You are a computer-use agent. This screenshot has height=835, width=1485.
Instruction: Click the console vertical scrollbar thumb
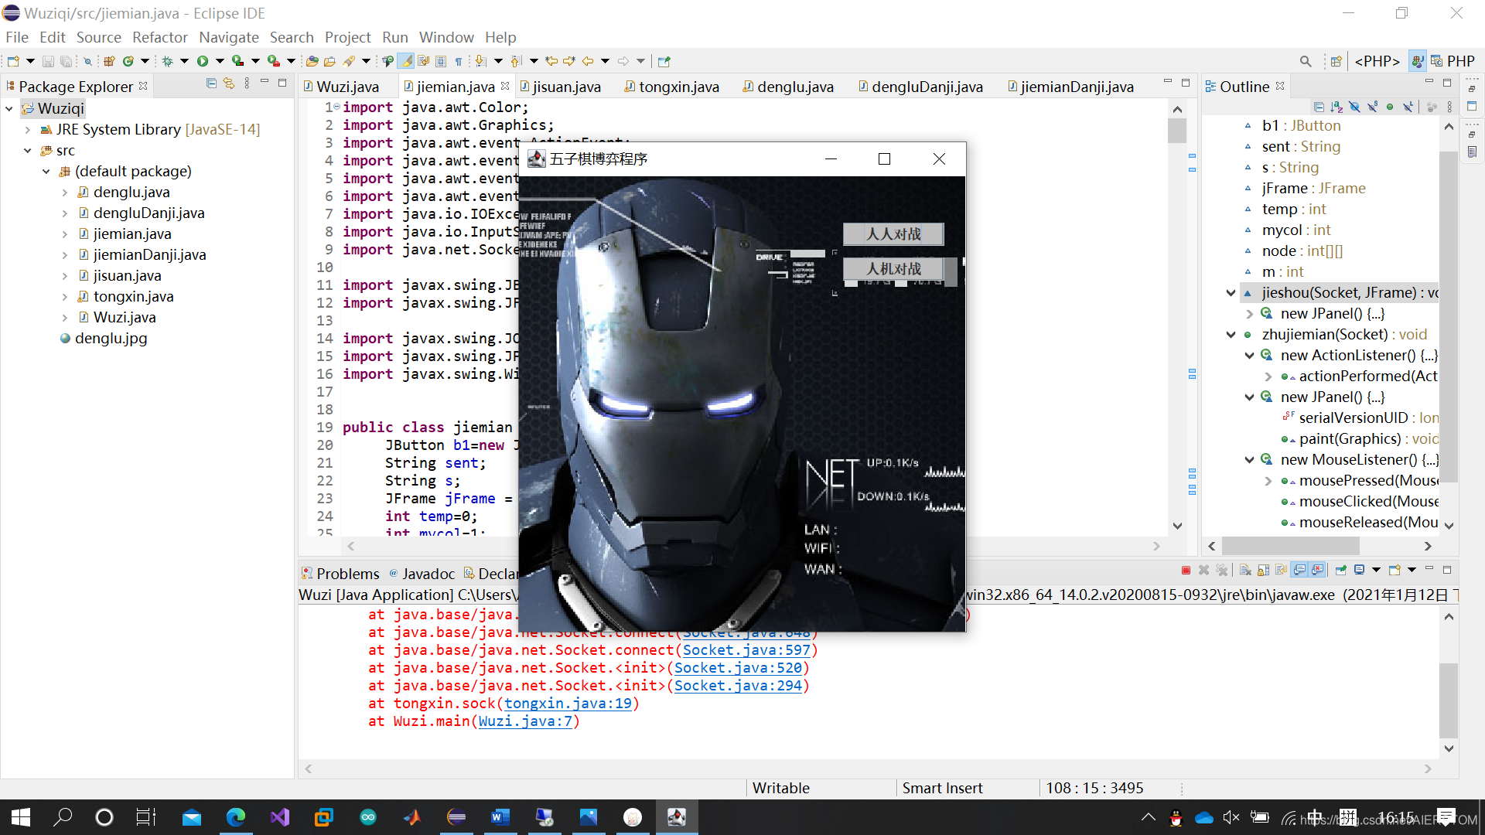pos(1449,700)
